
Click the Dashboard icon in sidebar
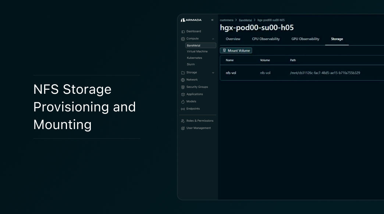coord(183,32)
